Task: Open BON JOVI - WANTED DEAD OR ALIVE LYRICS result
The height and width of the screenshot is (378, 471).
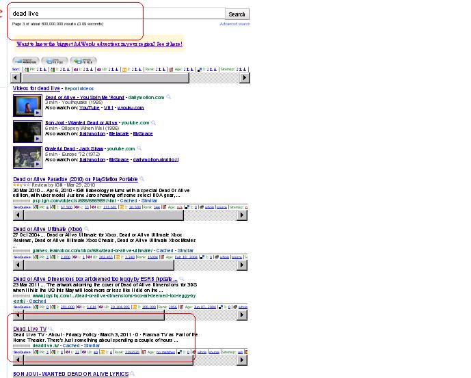Action: [x=71, y=374]
